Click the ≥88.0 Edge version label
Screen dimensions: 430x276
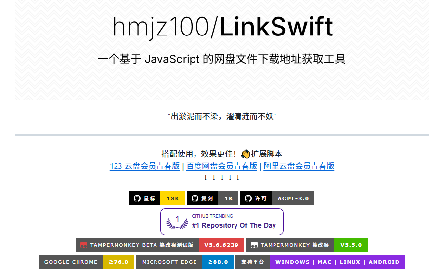[218, 262]
